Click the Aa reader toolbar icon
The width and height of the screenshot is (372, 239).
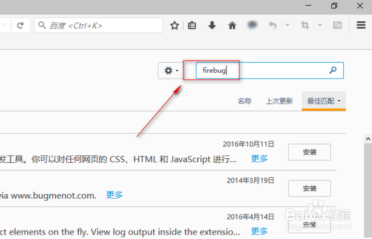tap(337, 25)
